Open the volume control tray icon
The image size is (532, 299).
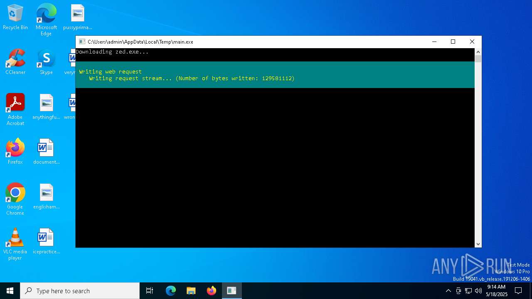478,291
